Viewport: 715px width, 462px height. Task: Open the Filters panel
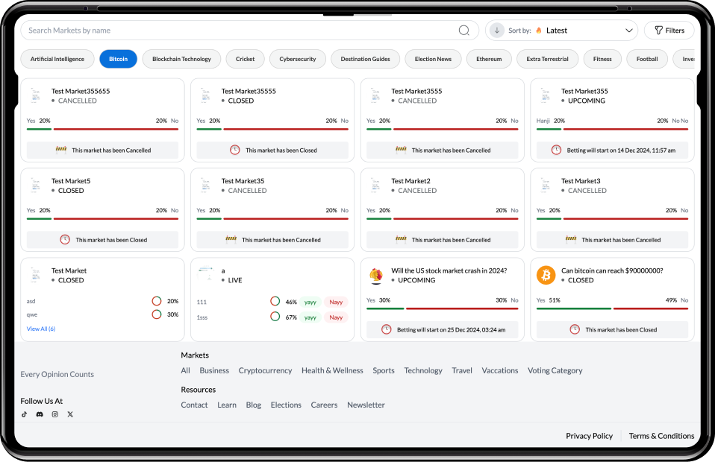pos(669,31)
